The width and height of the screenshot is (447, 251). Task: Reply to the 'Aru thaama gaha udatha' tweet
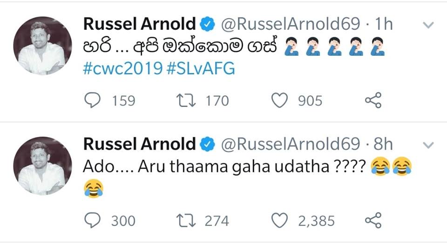point(92,220)
